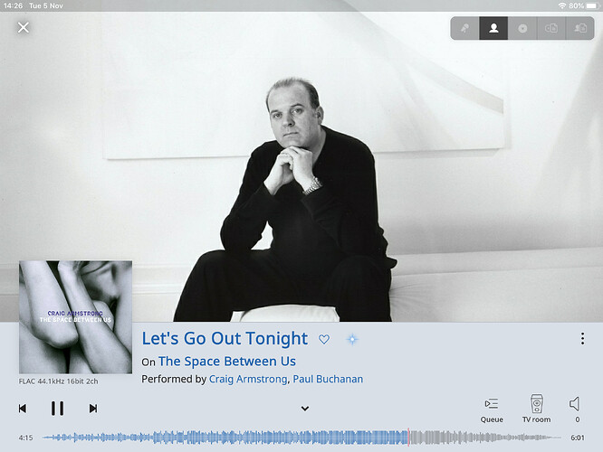Open the artist biography view tab
Viewport: 603px width, 452px height.
580,28
